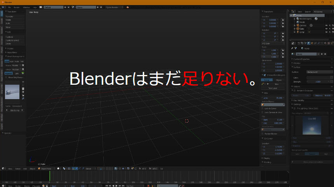The width and height of the screenshot is (334, 187).
Task: Open the 3D viewport Object menu
Action: pyautogui.click(x=32, y=169)
